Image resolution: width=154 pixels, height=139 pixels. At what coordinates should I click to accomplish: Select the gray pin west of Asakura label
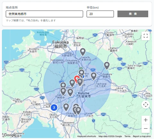(x=94, y=76)
